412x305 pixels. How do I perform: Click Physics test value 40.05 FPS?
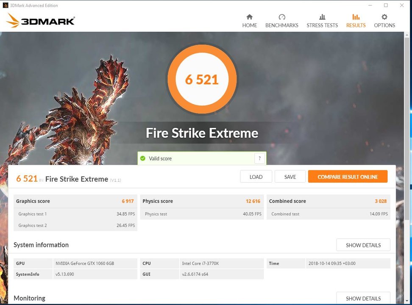tap(252, 214)
